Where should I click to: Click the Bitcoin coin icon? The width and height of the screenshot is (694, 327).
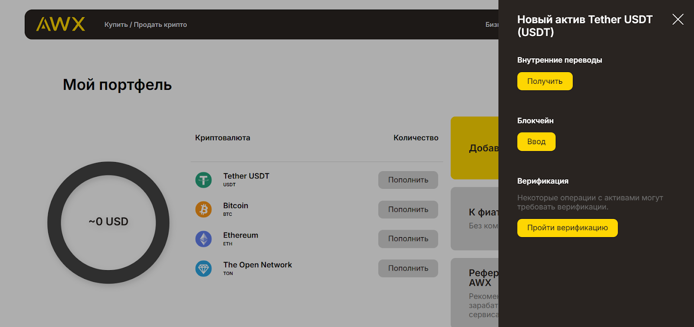click(203, 209)
